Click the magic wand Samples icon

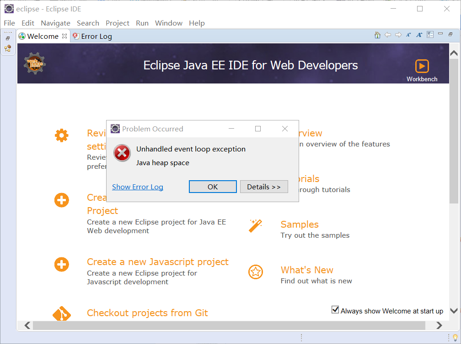255,226
